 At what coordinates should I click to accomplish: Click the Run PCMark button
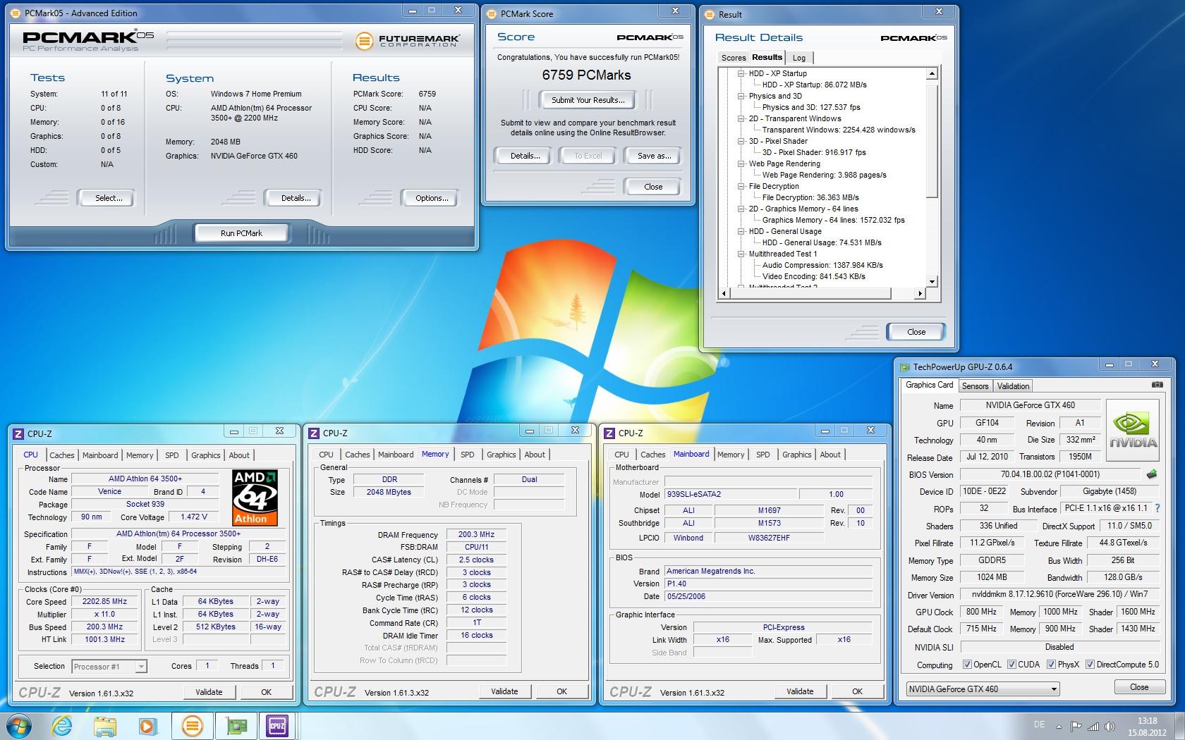pos(241,233)
